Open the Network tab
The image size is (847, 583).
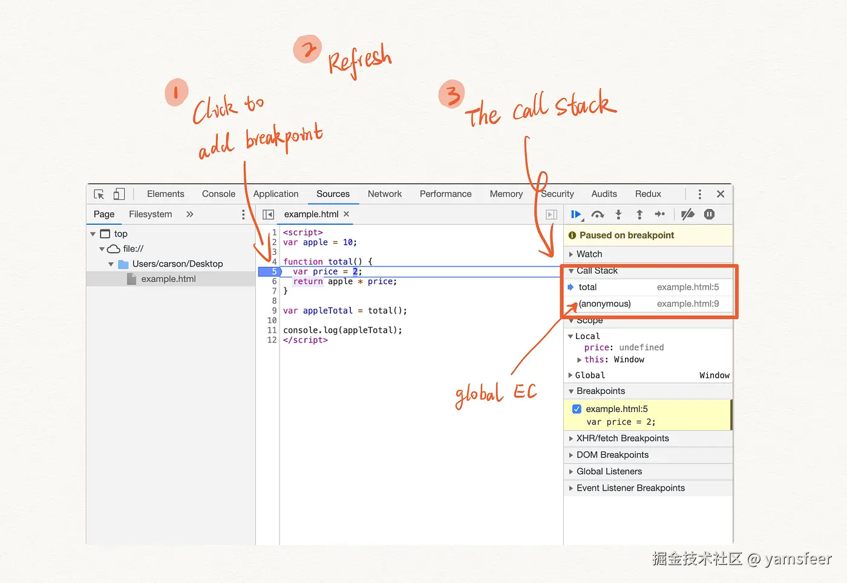[385, 194]
